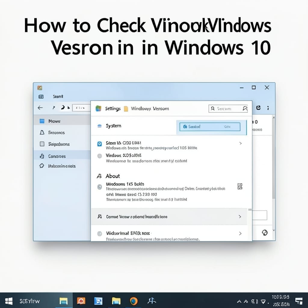Select the Wibconimeriots sidebar item
The image size is (308, 308).
pyautogui.click(x=62, y=166)
